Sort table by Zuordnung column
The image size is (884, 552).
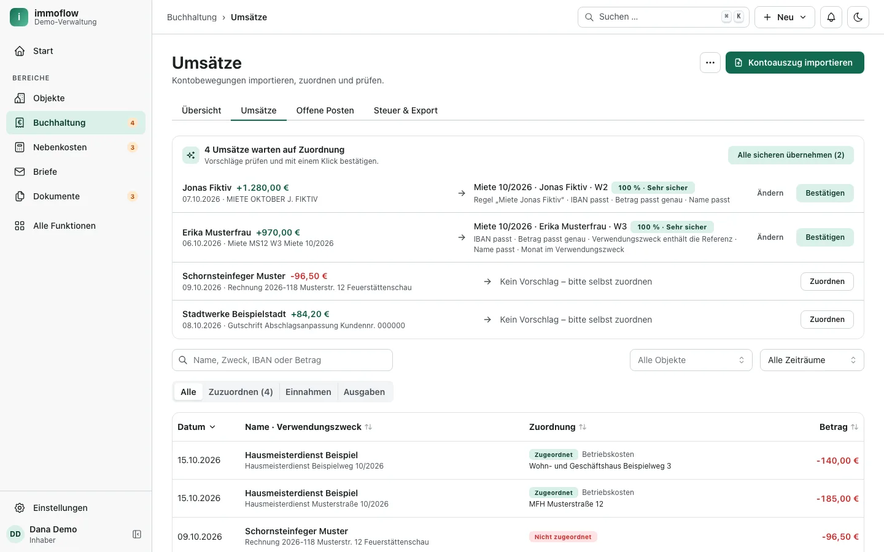(x=558, y=427)
